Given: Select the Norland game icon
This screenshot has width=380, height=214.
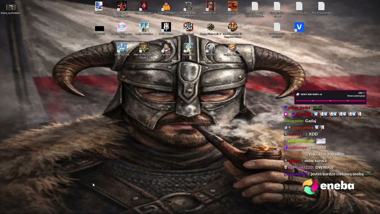Looking at the screenshot, I should 166,49.
